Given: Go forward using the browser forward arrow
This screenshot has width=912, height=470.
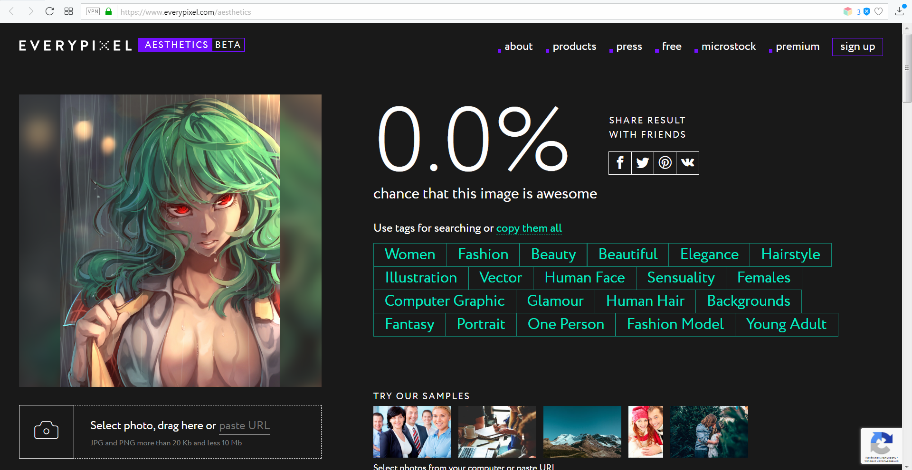Looking at the screenshot, I should pyautogui.click(x=31, y=11).
